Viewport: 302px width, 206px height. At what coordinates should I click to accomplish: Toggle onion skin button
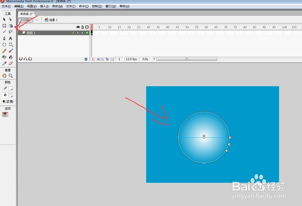[98, 59]
